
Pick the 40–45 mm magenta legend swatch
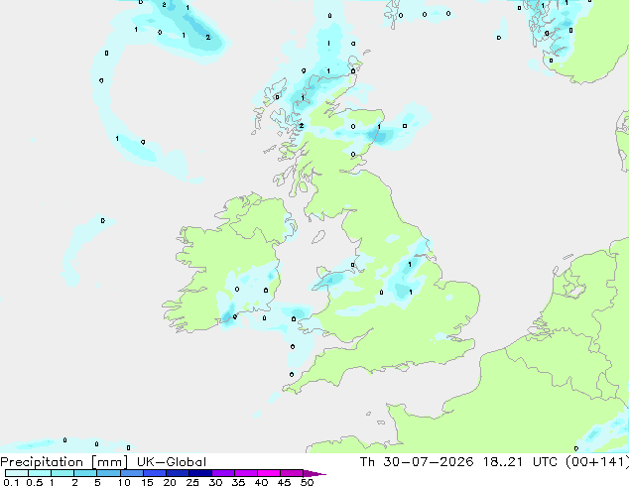pyautogui.click(x=269, y=473)
